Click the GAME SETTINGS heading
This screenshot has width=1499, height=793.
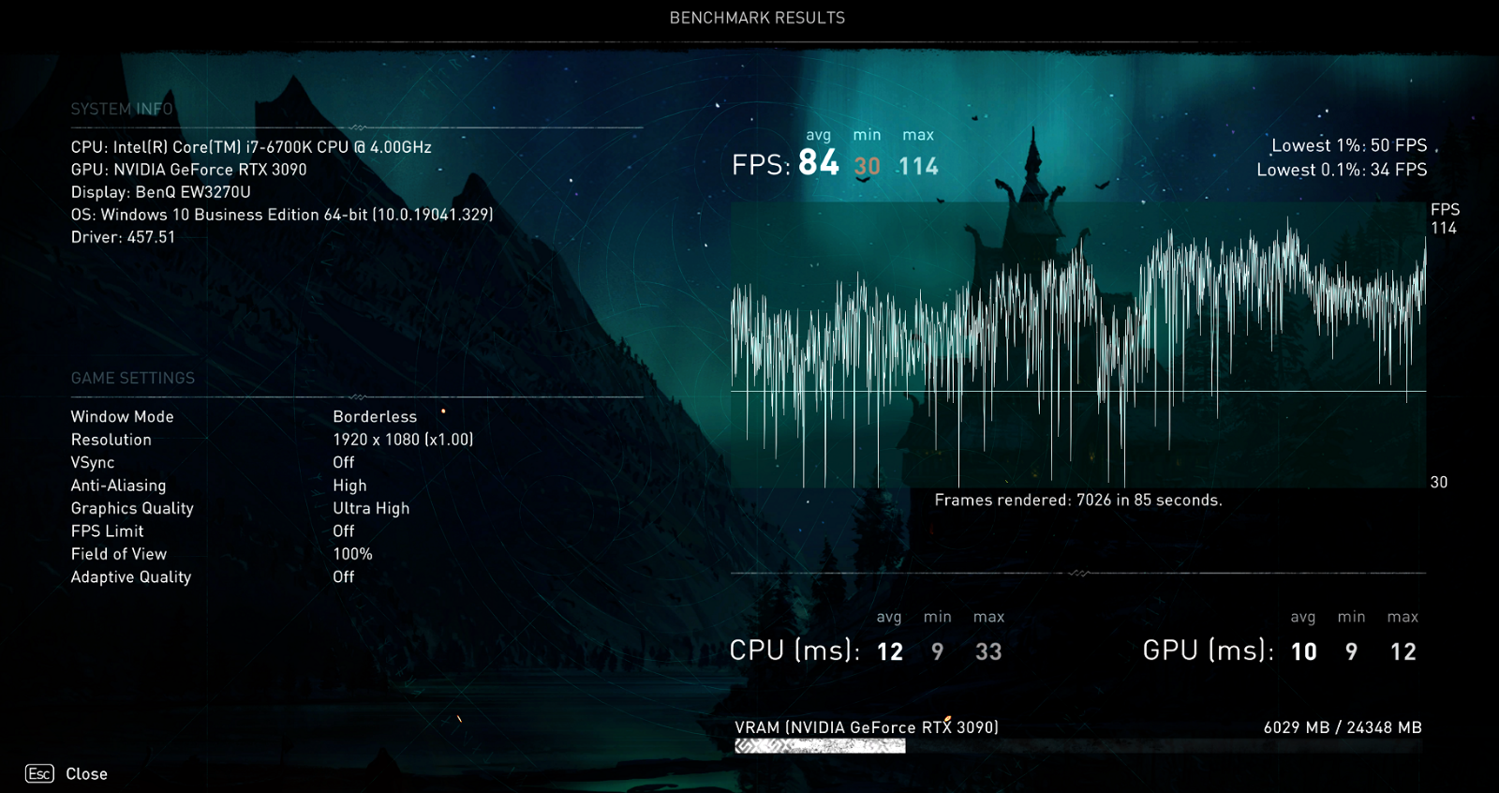point(133,378)
